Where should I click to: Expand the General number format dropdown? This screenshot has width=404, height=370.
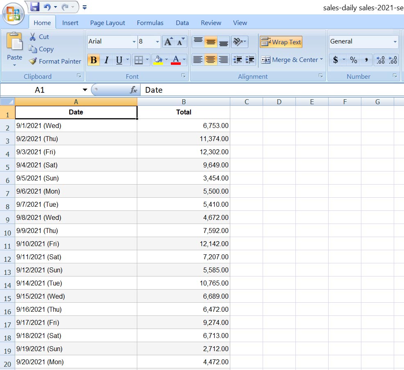click(395, 42)
